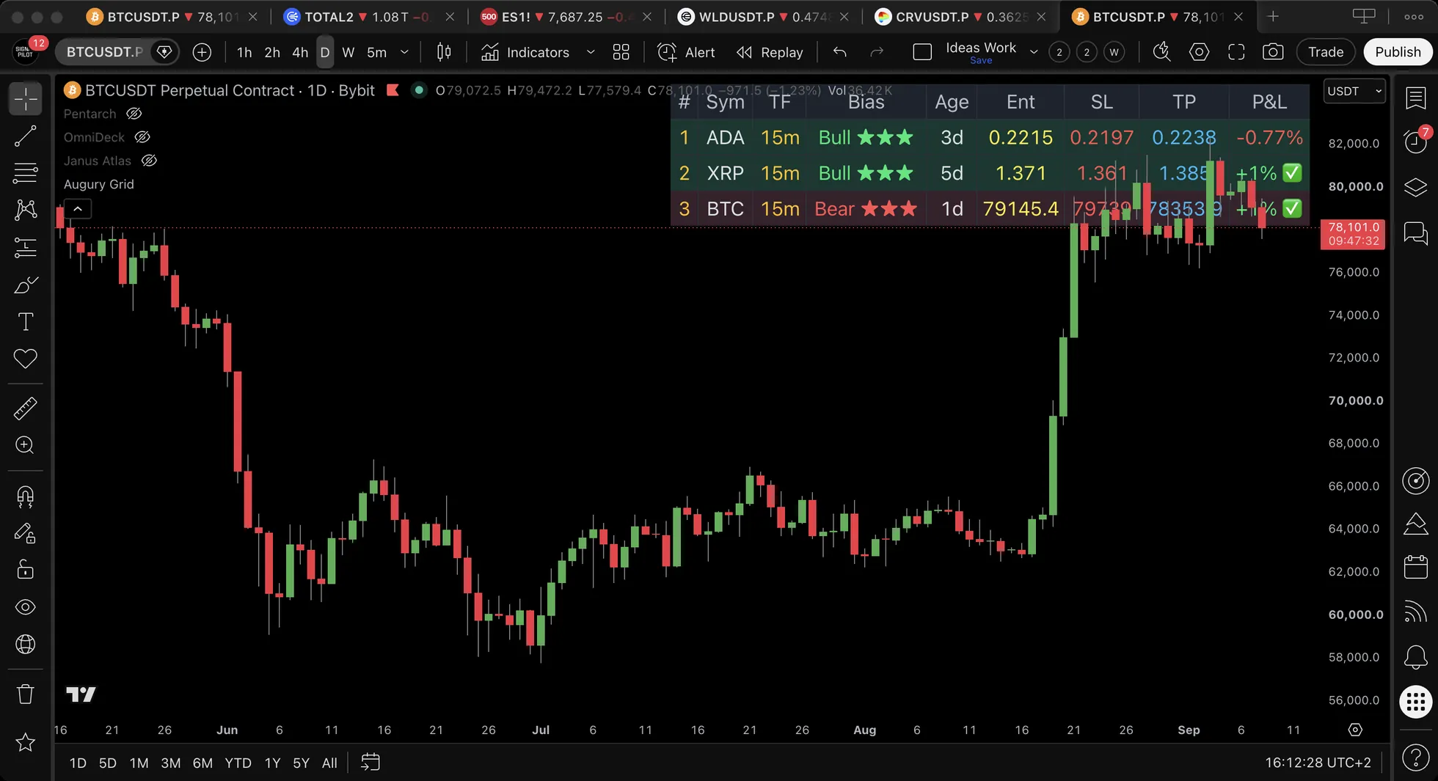This screenshot has width=1438, height=781.
Task: Select the 4h timeframe
Action: coord(300,52)
